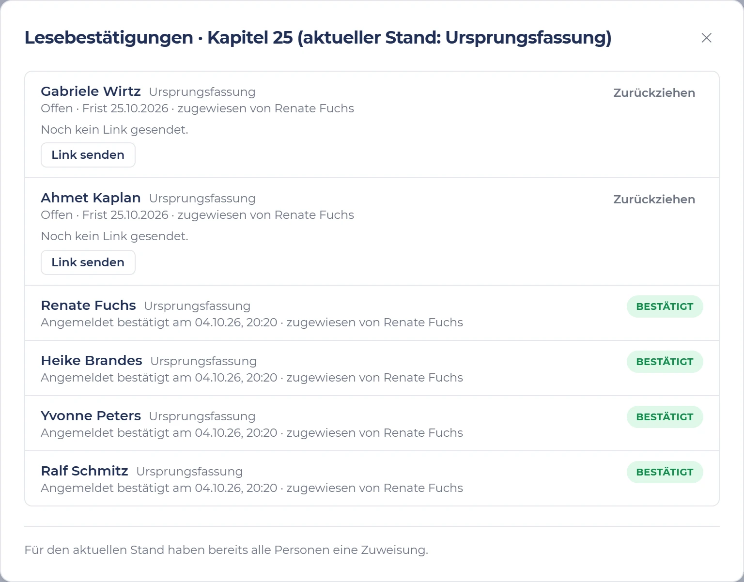Click 'Ursprungsfassung' label beside Ahmet Kaplan
The width and height of the screenshot is (744, 582).
click(202, 199)
